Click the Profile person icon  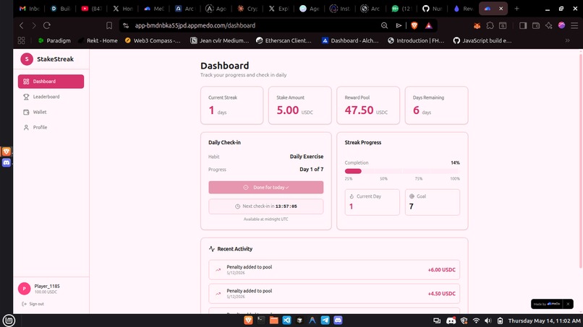point(26,127)
